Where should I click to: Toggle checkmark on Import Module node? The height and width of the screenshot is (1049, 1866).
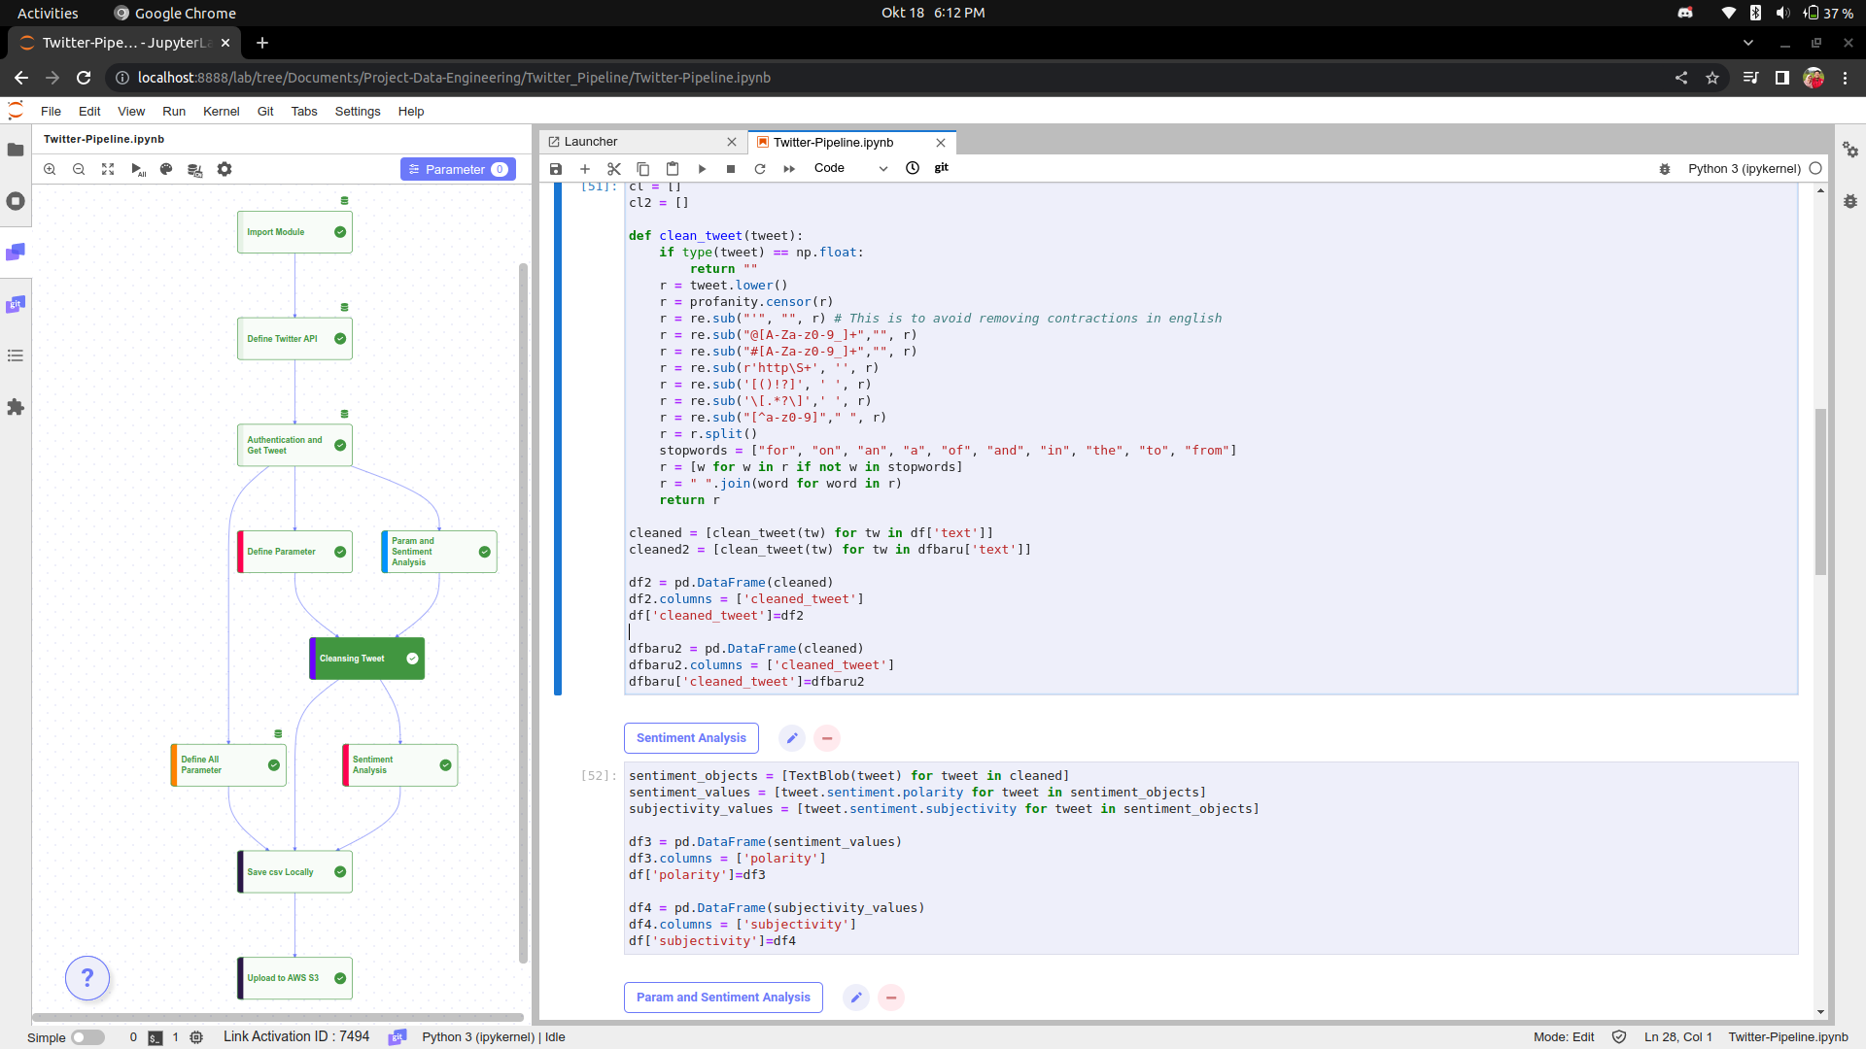pos(340,232)
